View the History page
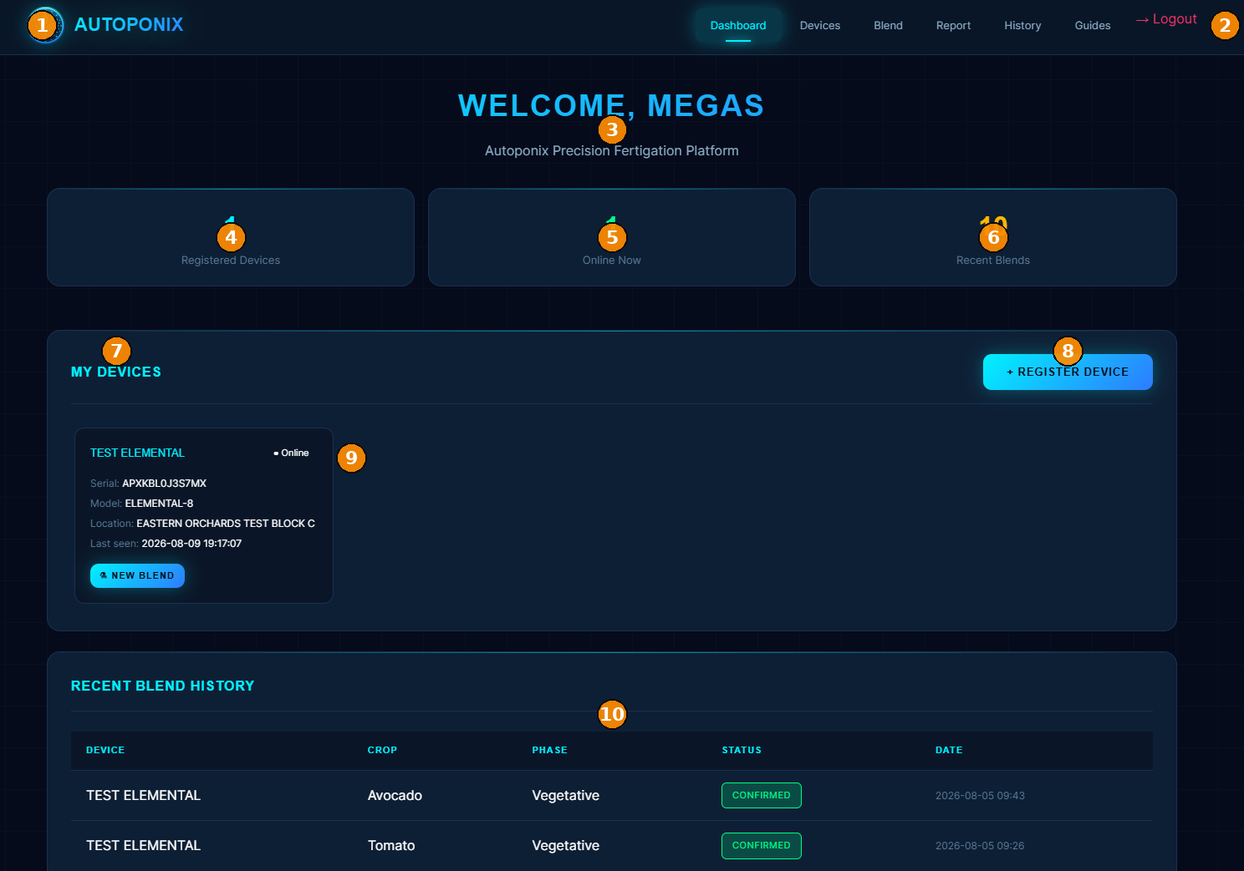1244x871 pixels. [x=1022, y=26]
